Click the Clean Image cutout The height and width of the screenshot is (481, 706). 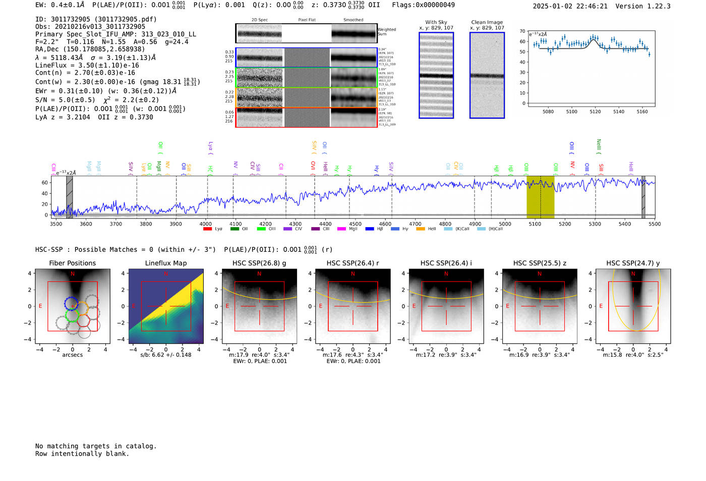[487, 75]
